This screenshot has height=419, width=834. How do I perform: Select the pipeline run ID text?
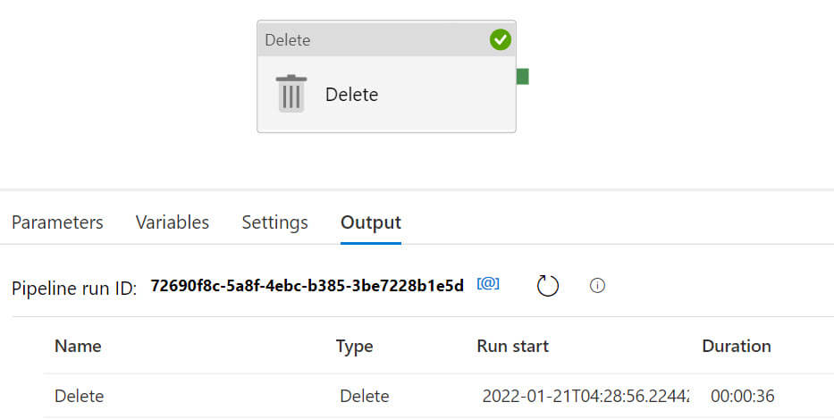pos(307,286)
